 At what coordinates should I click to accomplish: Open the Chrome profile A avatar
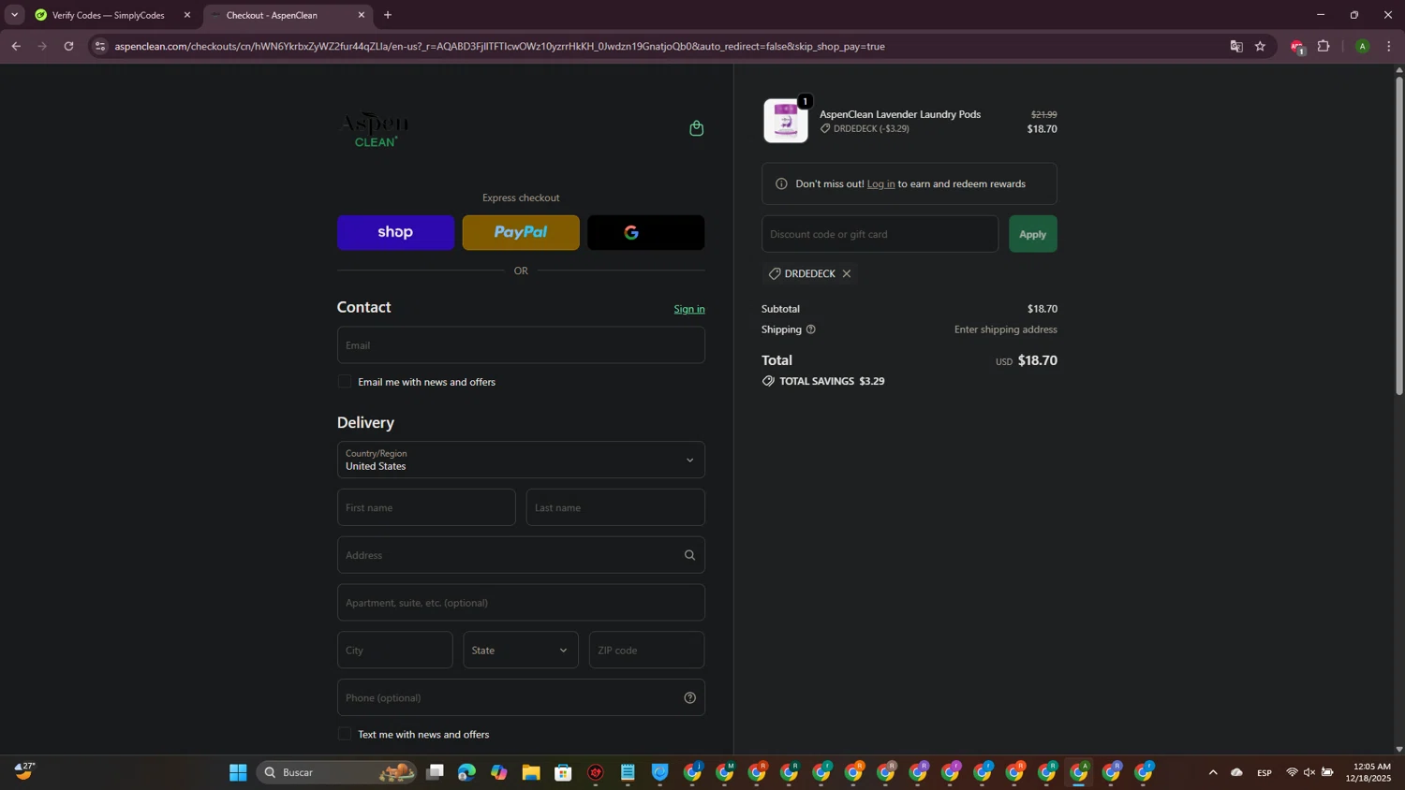[1363, 46]
